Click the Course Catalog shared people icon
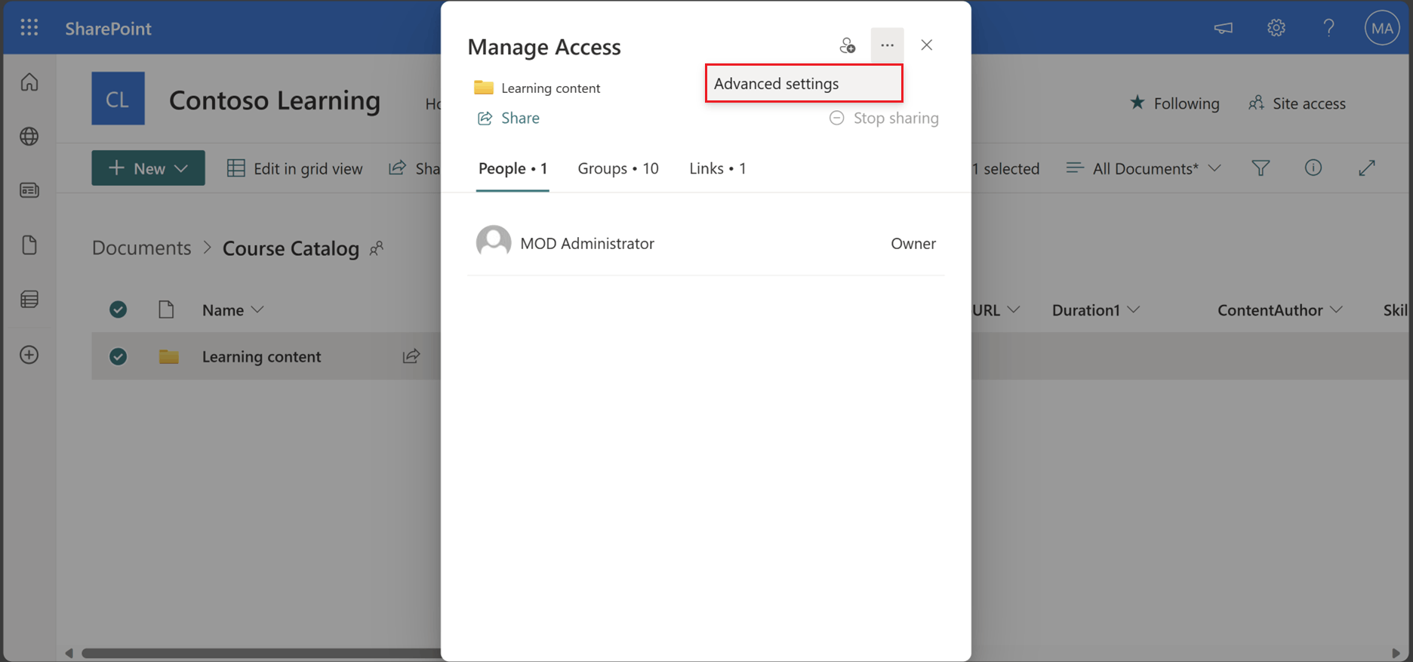The height and width of the screenshot is (662, 1413). coord(377,248)
